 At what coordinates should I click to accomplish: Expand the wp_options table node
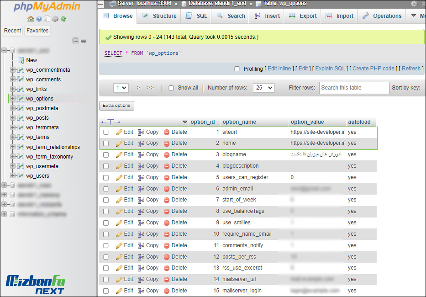[12, 98]
